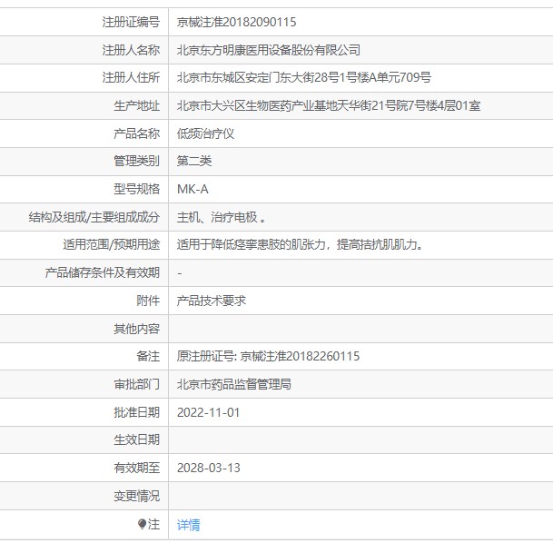The height and width of the screenshot is (543, 553).
Task: Select the 变更情况 label
Action: 136,496
